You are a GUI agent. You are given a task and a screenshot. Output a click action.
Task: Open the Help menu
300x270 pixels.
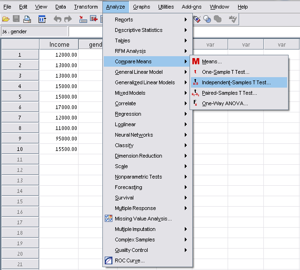(x=242, y=7)
